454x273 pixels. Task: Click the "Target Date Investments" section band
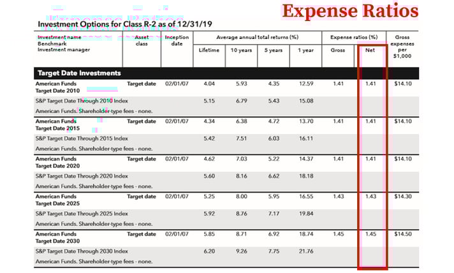click(226, 73)
